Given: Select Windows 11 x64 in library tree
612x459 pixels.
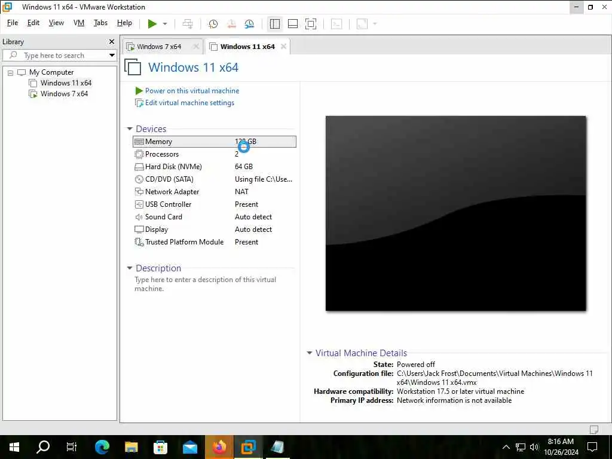Looking at the screenshot, I should [66, 82].
